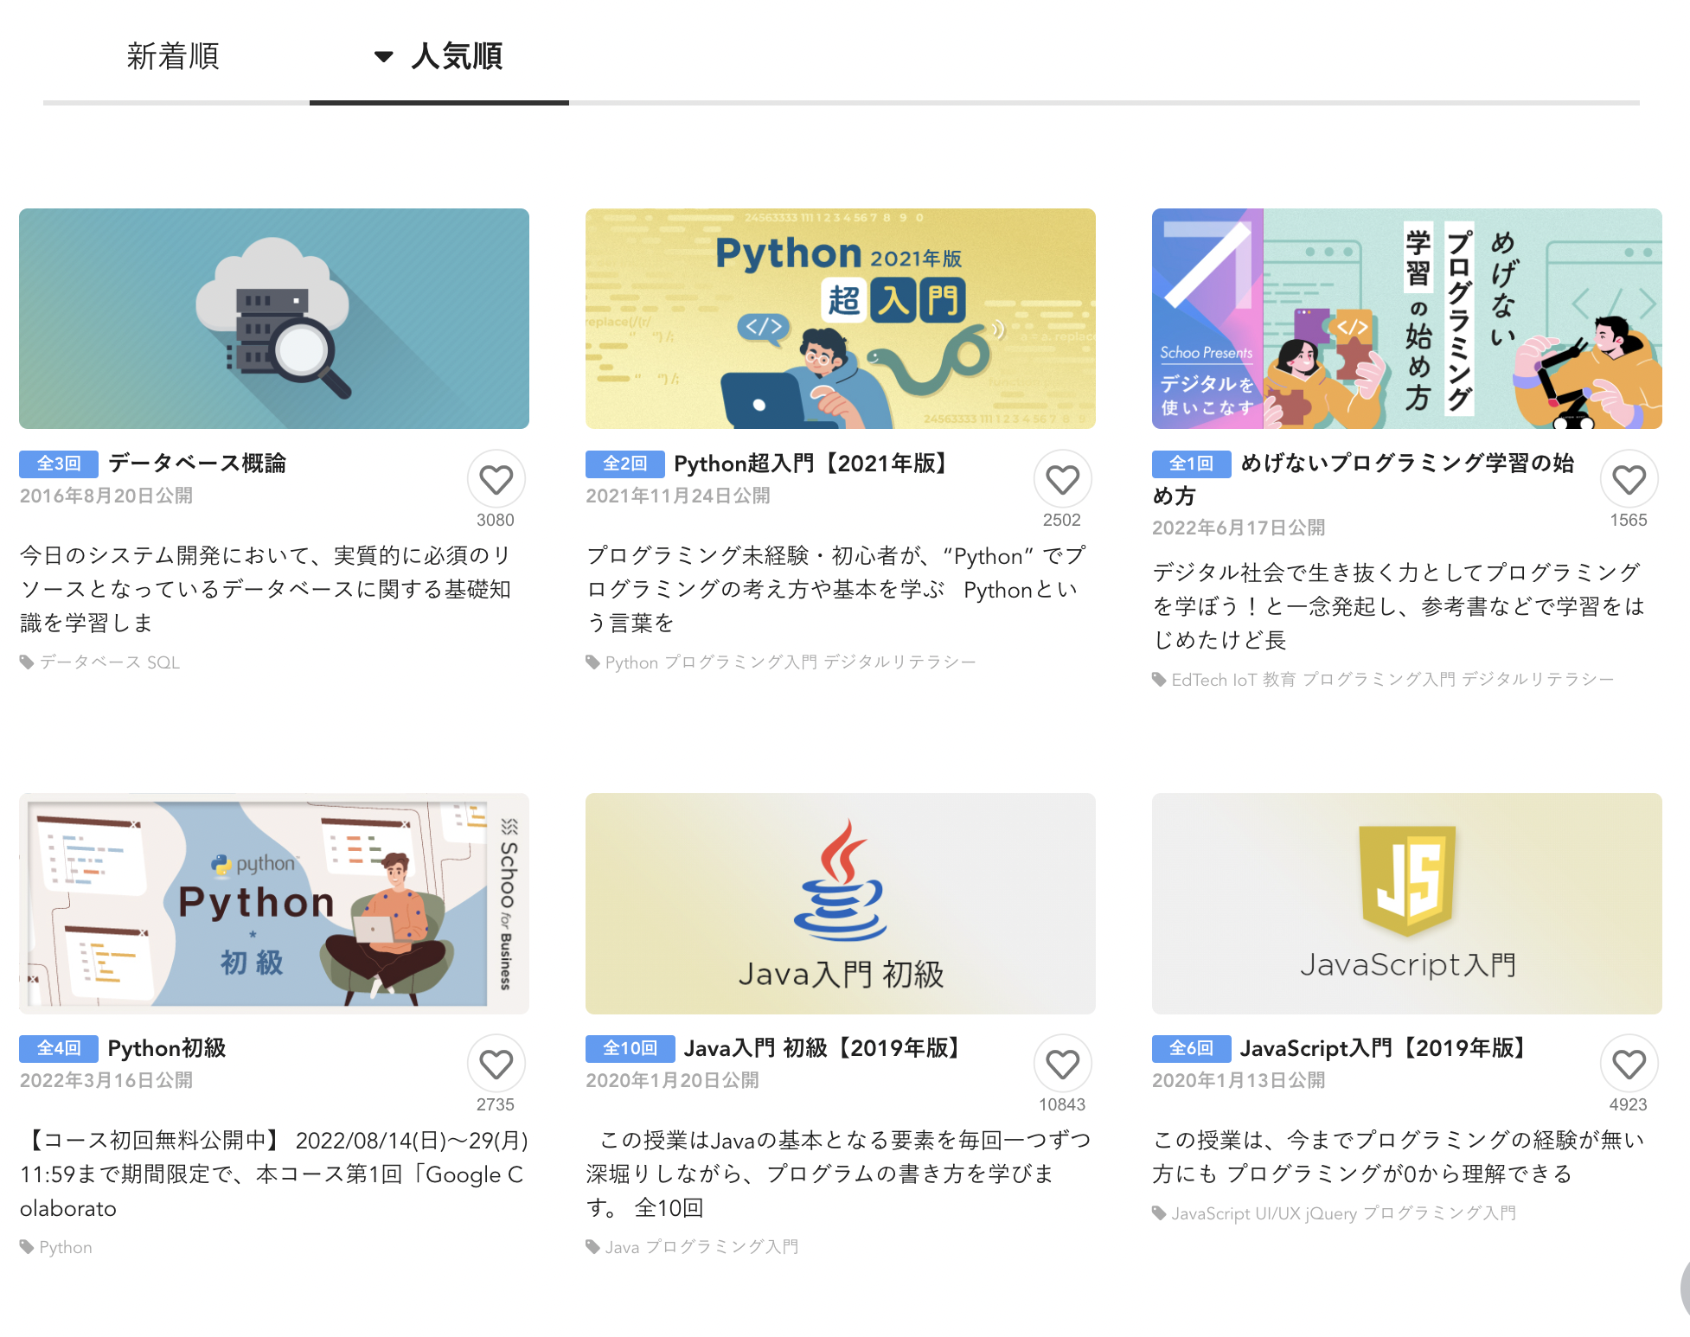
Task: Click the Python tag under Python初級
Action: [x=66, y=1247]
